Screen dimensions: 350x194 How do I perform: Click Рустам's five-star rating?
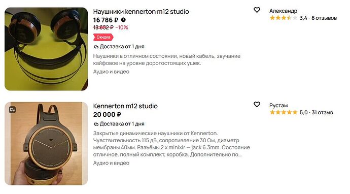point(284,112)
